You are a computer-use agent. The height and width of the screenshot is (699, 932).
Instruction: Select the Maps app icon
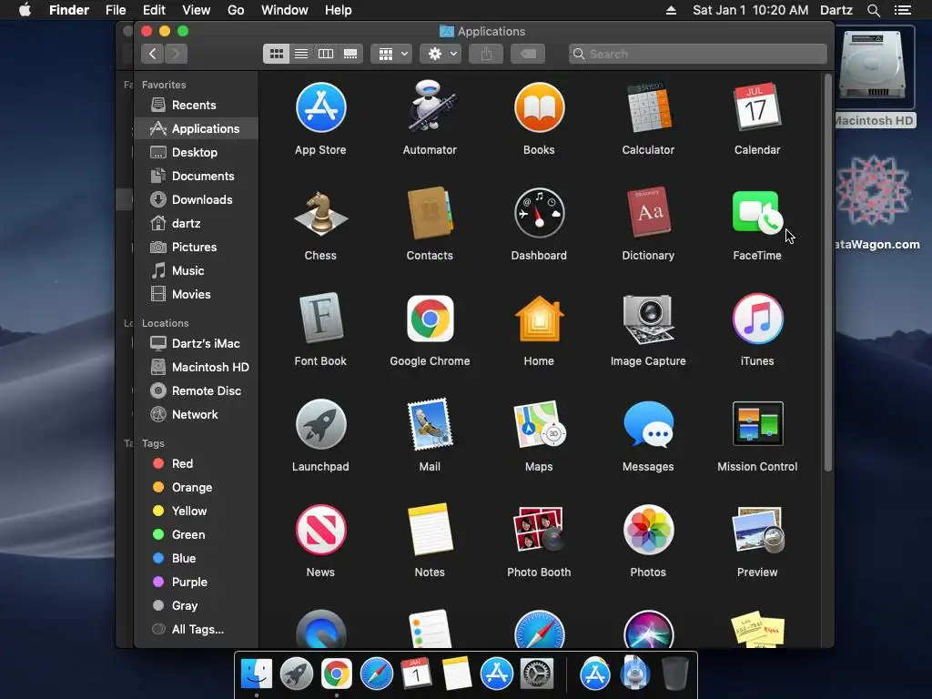(539, 424)
